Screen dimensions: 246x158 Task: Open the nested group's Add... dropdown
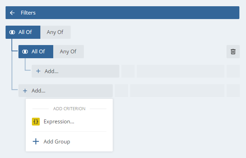pos(76,71)
